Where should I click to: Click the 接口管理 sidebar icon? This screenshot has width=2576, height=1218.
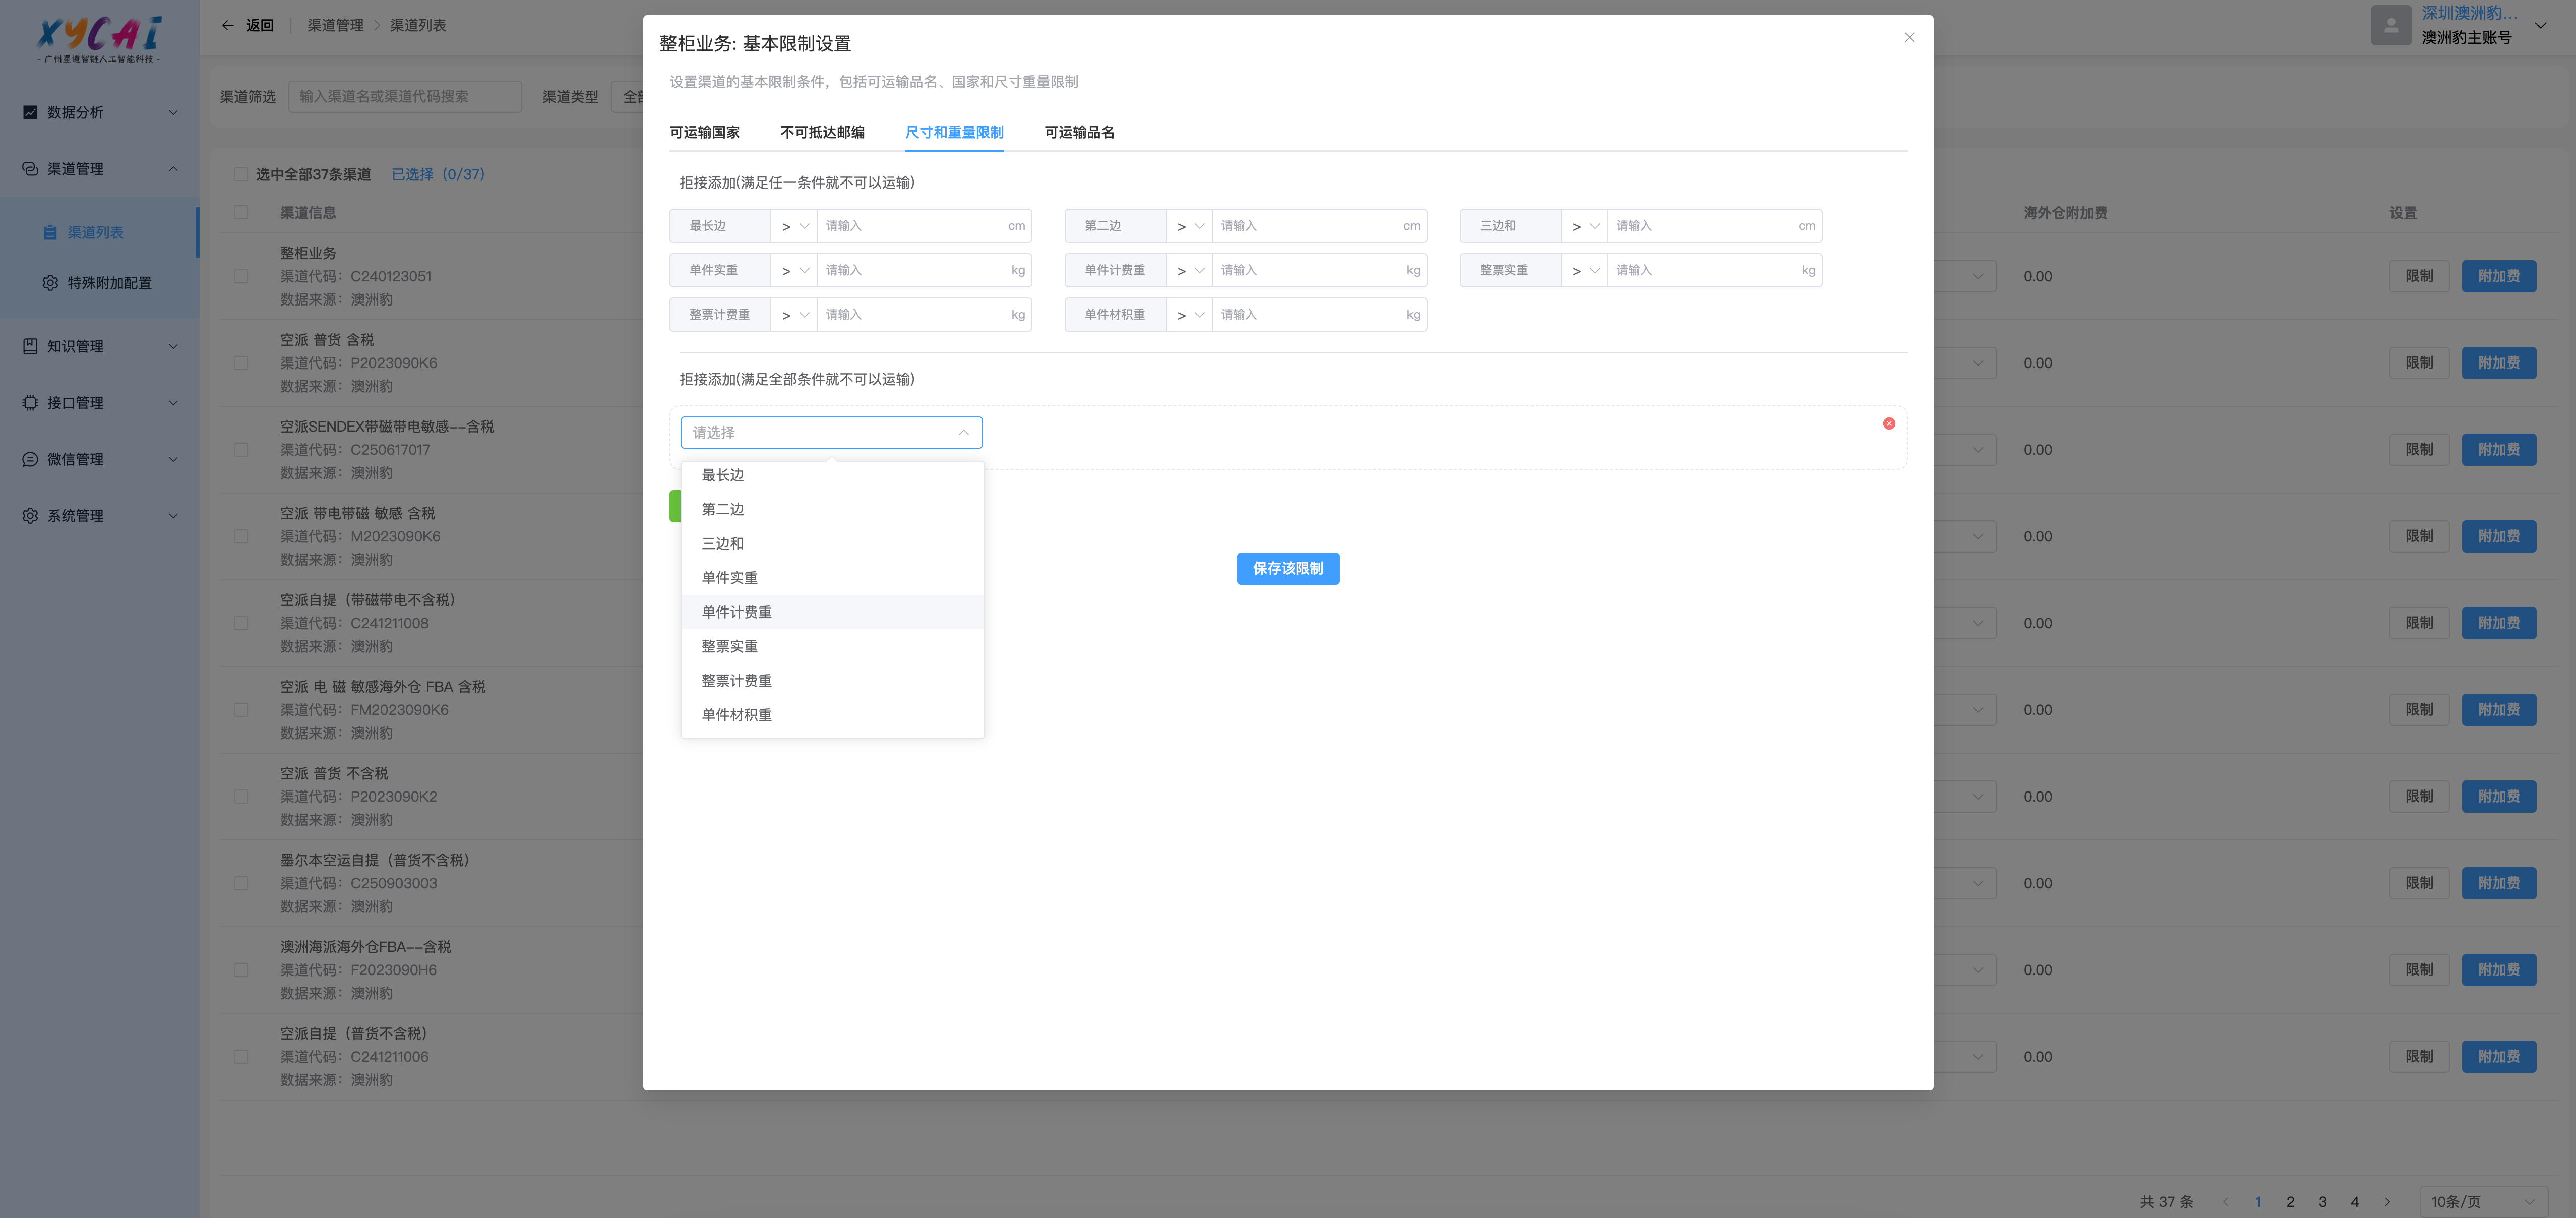point(30,403)
